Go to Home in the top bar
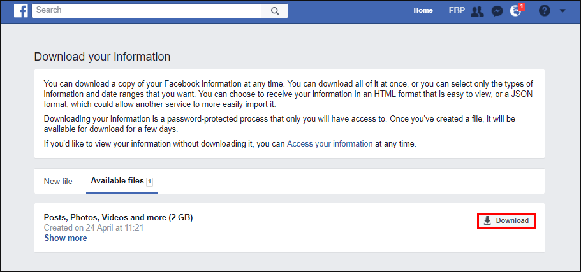This screenshot has height=272, width=581. (423, 11)
